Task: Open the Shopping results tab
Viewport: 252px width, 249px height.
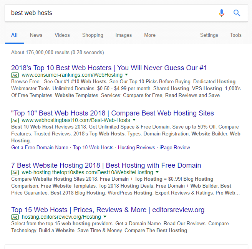Action: [93, 35]
